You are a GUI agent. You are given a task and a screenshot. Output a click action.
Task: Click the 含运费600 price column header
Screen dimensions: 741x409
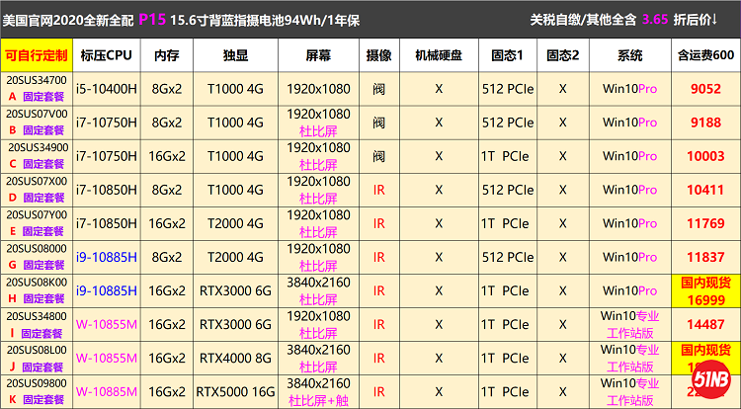point(705,54)
